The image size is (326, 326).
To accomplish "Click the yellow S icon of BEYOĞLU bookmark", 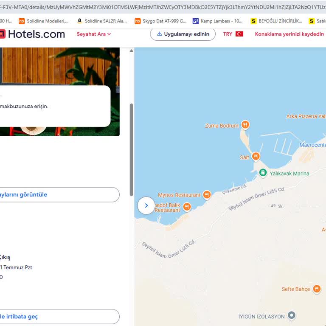I will pyautogui.click(x=253, y=21).
